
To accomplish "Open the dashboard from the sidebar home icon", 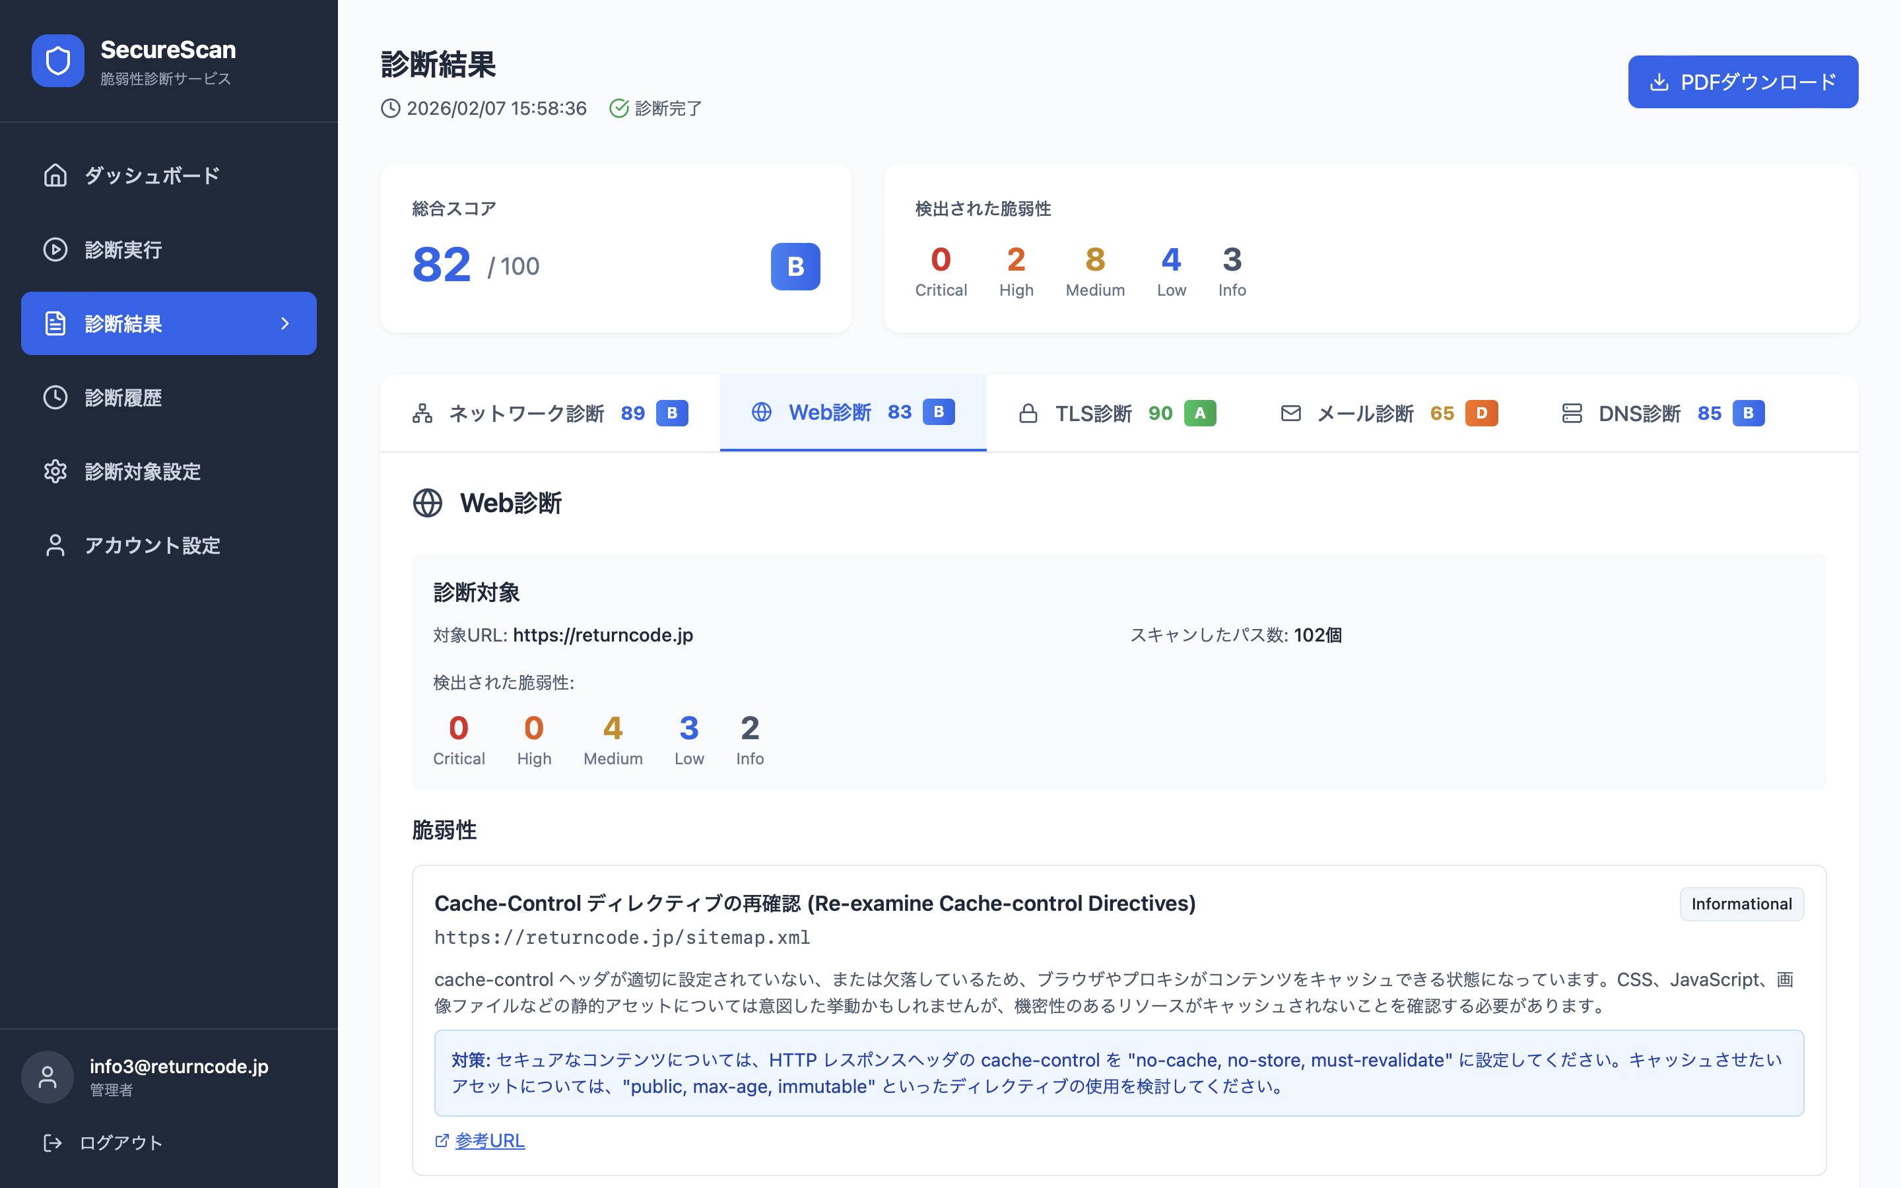I will click(x=55, y=175).
